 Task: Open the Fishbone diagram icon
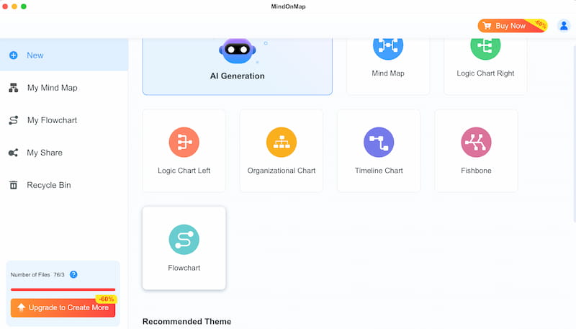point(476,142)
